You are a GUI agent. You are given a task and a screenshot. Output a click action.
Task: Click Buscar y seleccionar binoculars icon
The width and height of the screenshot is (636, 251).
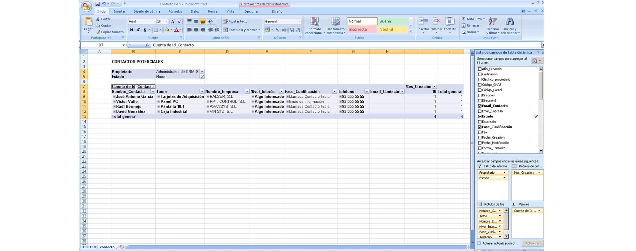point(510,22)
